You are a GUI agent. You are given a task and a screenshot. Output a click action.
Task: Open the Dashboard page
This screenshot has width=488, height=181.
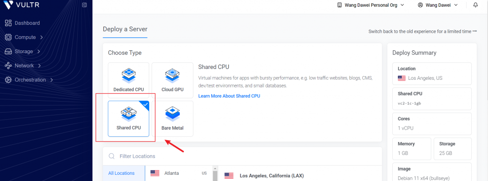[22, 23]
